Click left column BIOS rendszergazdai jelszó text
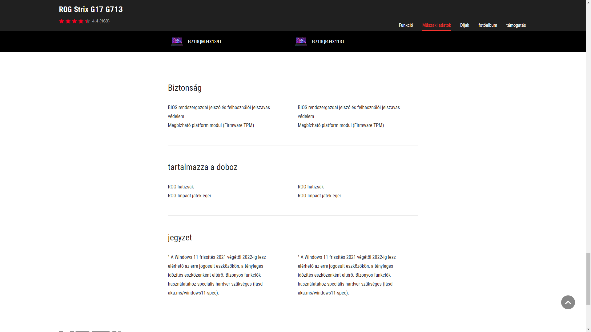 pos(219,112)
